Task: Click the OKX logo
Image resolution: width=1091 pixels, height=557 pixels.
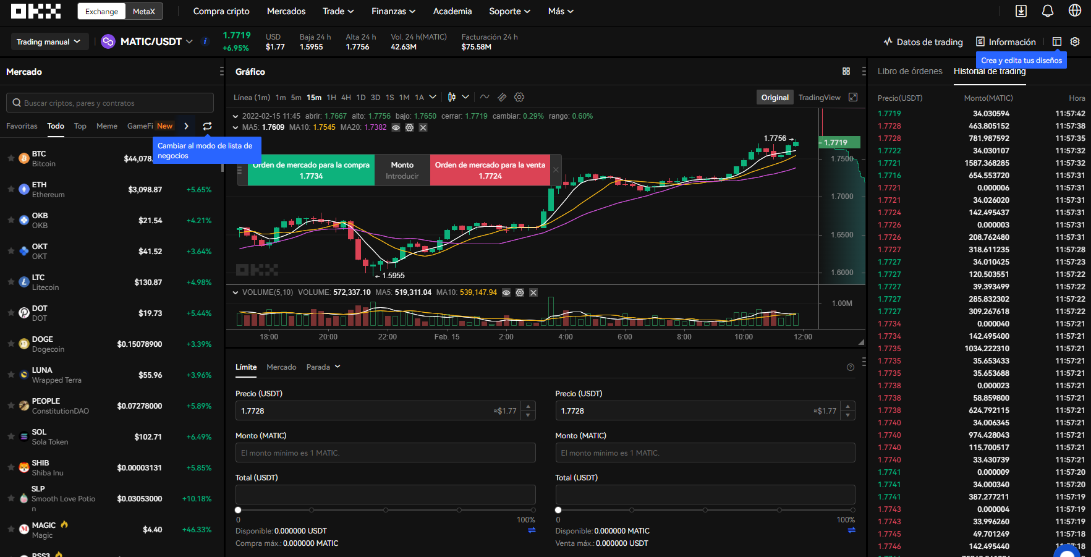Action: pyautogui.click(x=36, y=11)
